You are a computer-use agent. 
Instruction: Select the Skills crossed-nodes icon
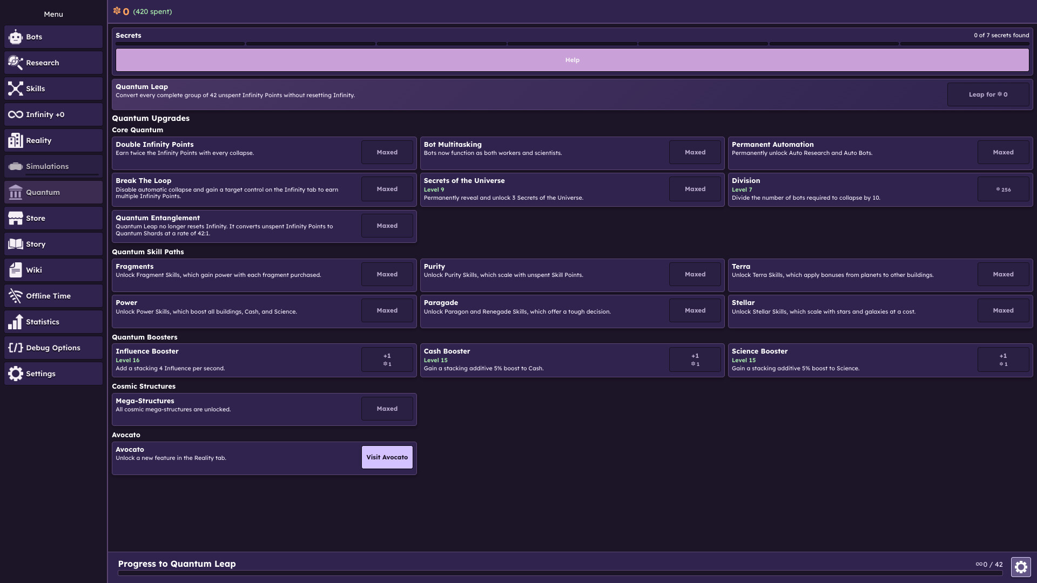tap(16, 89)
